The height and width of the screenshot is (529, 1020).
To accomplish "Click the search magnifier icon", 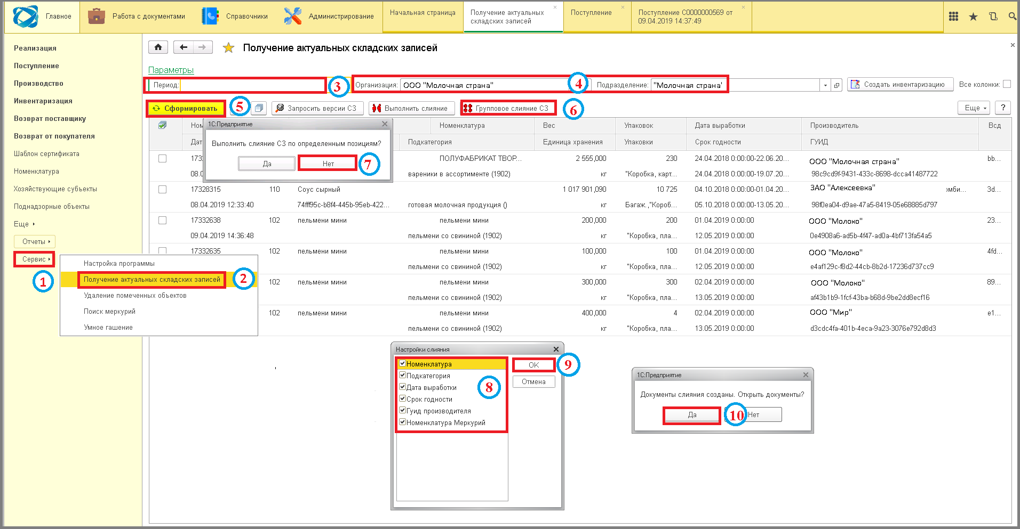I will coord(1012,17).
